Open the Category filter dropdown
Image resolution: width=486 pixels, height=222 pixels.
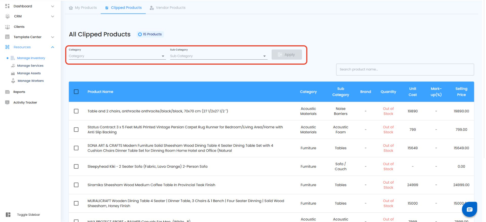117,56
